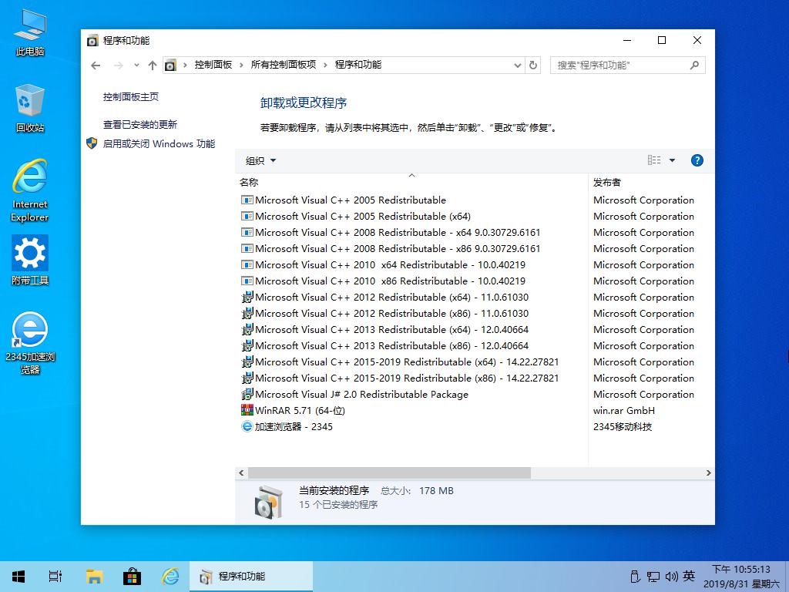Click the Forward navigation arrow

[x=118, y=66]
